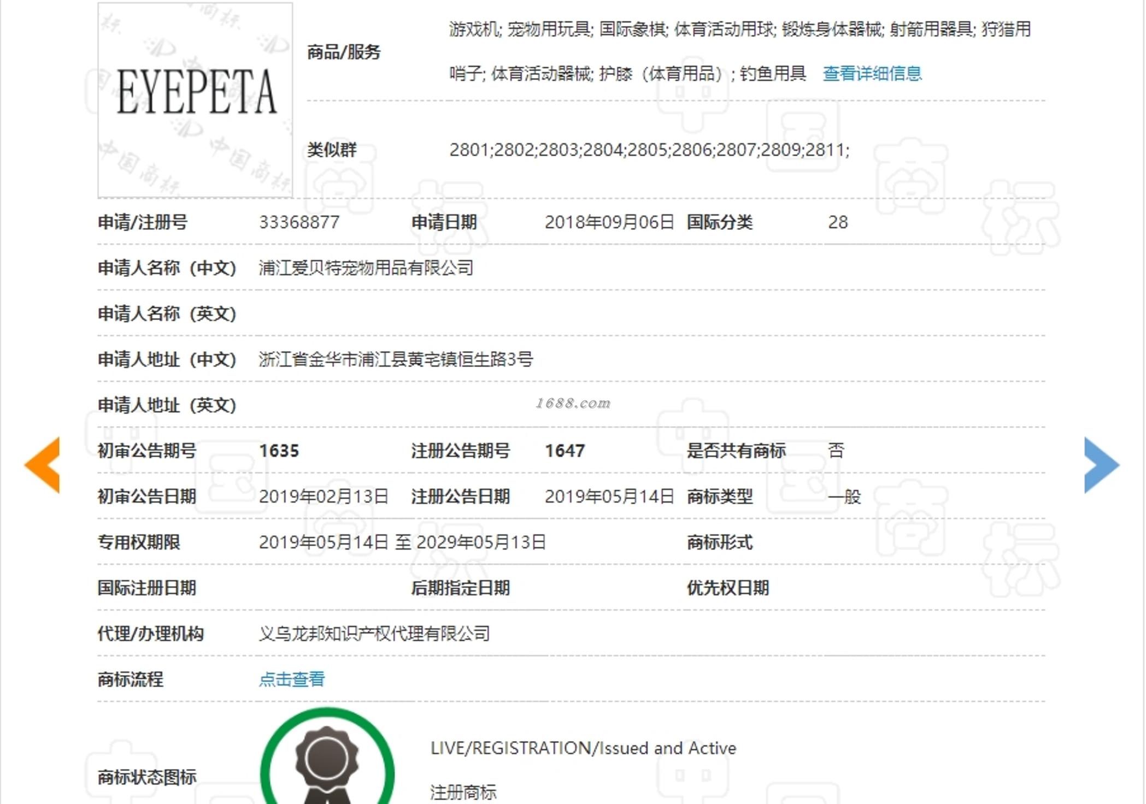This screenshot has height=804, width=1146.
Task: Select preliminary announcement date 2019年02月13日
Action: pos(324,496)
